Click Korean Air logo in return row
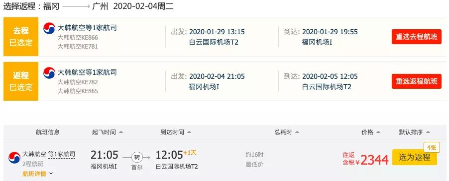 49,73
